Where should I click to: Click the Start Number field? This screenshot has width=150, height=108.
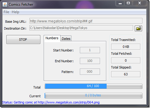90,50
